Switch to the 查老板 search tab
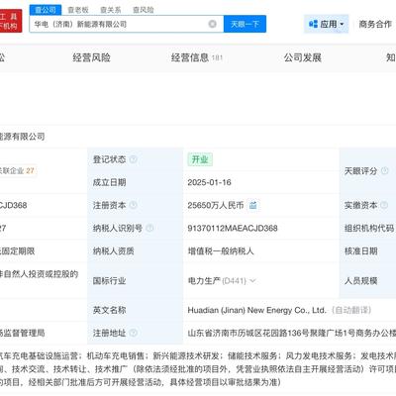396x396 pixels. 78,10
